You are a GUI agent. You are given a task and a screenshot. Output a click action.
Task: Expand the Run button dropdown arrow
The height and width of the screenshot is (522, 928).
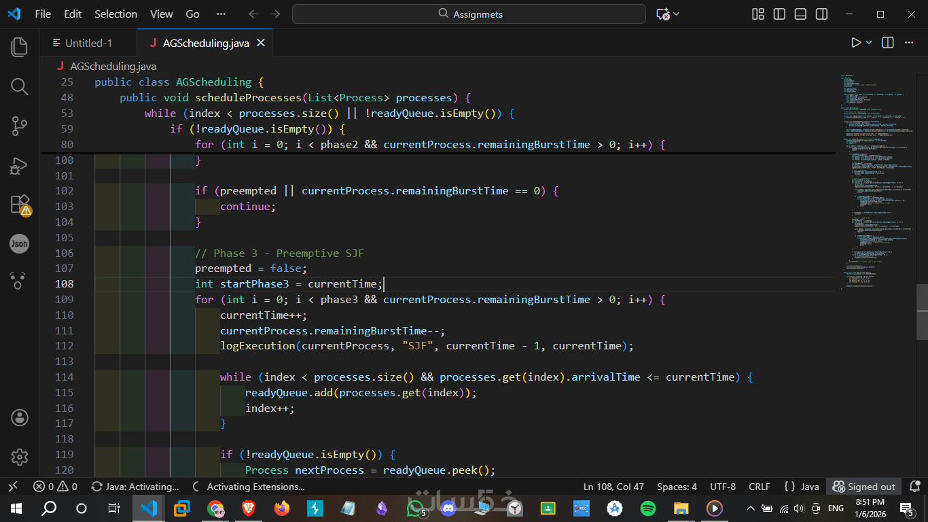tap(869, 43)
